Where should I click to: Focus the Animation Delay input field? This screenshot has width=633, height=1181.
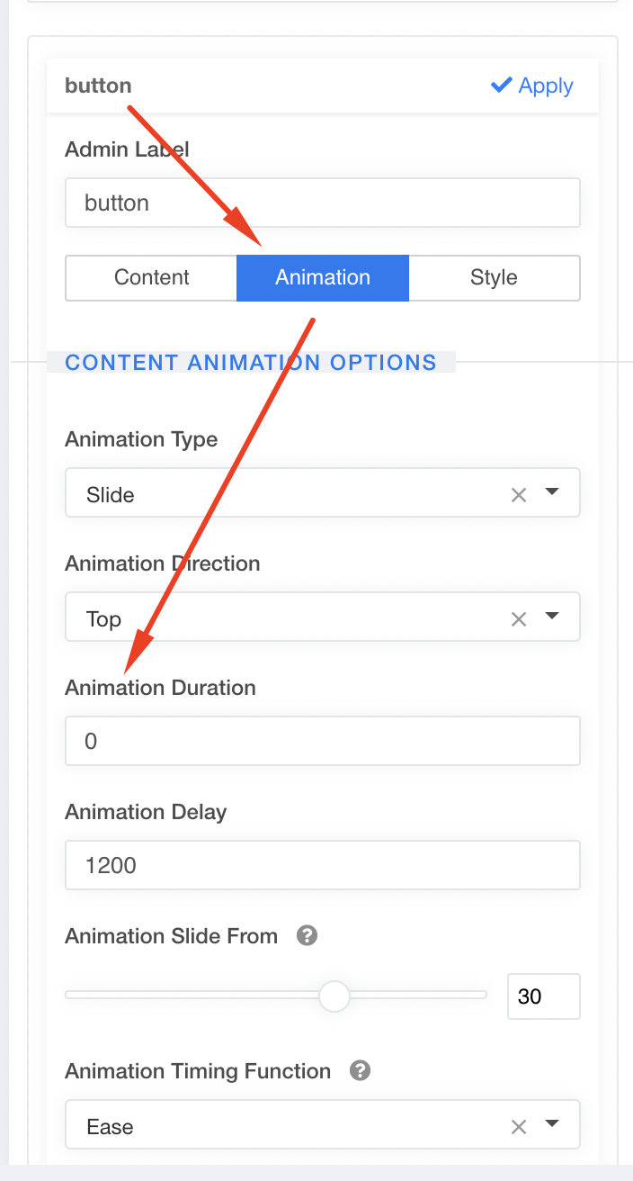[x=322, y=865]
